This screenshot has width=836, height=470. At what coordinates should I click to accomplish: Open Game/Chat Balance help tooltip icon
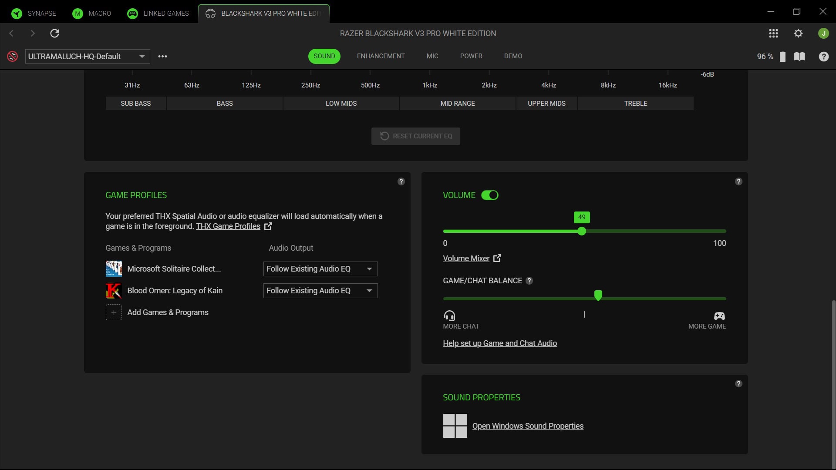529,281
